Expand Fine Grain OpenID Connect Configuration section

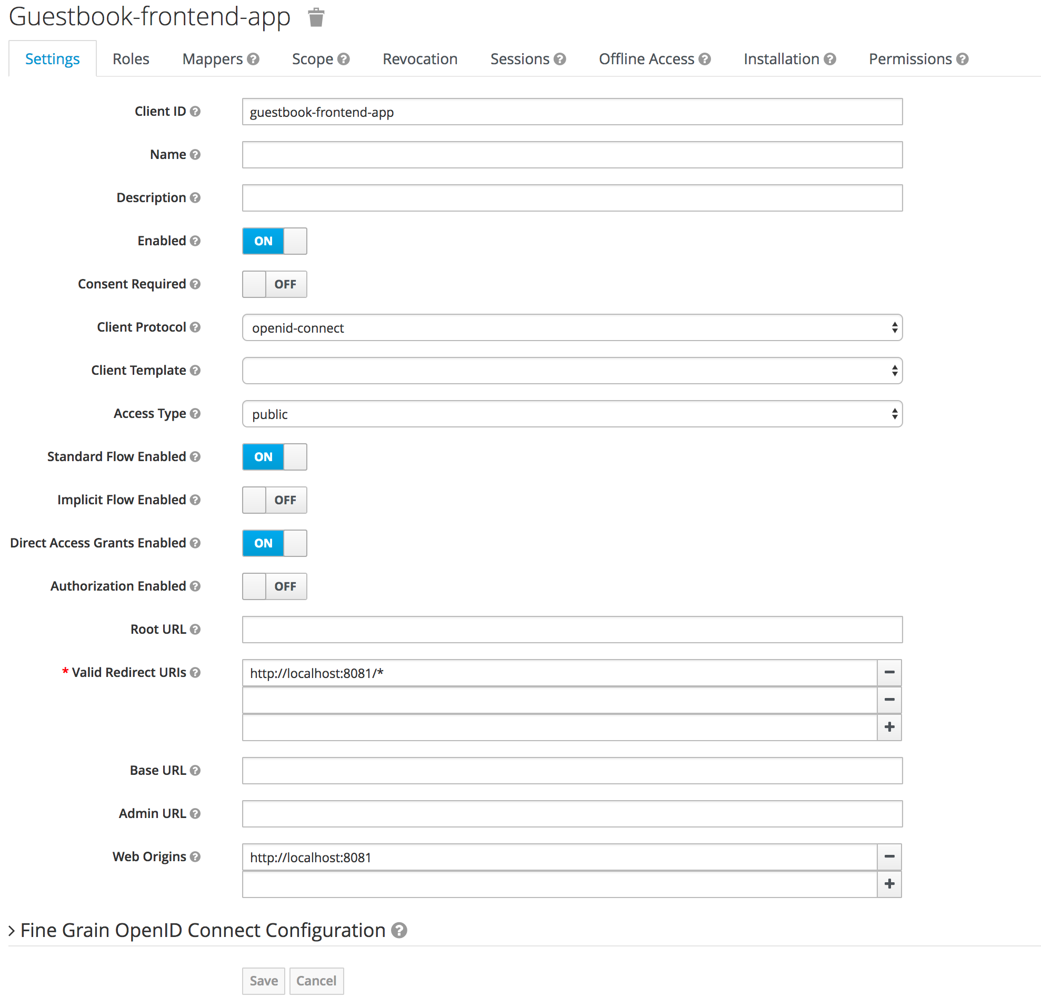click(x=202, y=930)
